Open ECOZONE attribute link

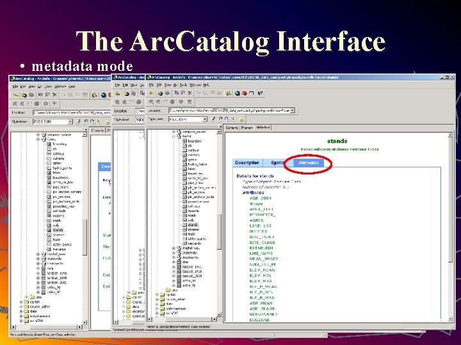pos(259,320)
